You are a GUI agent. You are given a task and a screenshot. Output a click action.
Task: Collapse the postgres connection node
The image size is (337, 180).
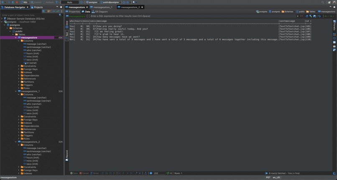(2, 22)
